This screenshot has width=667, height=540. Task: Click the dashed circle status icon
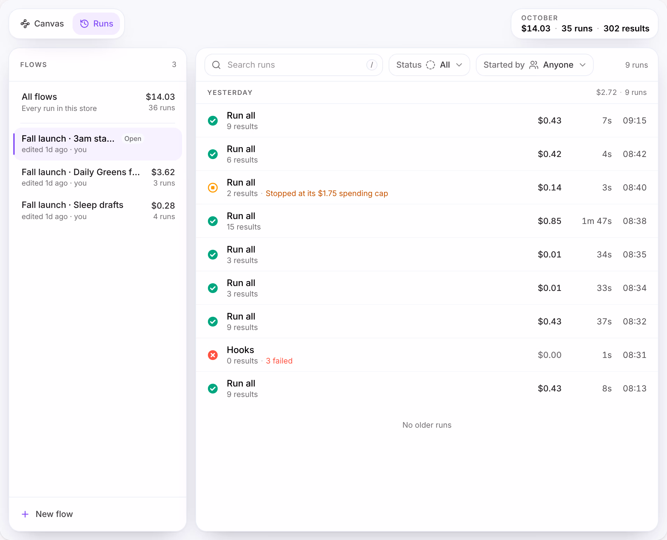coord(430,65)
